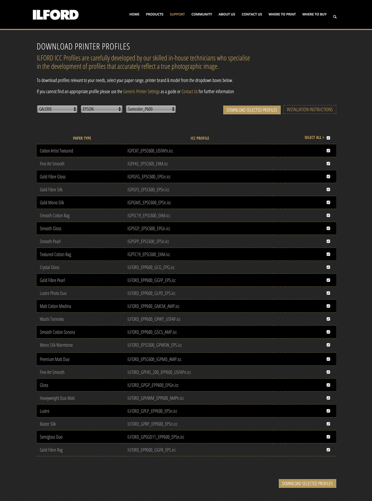The height and width of the screenshot is (501, 372).
Task: Open the PRODUCTS menu
Action: click(155, 14)
